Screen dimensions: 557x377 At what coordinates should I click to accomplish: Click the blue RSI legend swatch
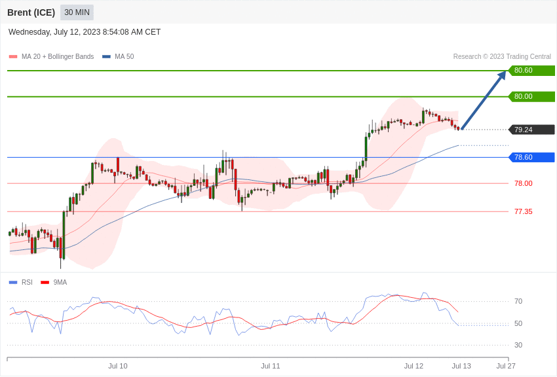point(13,282)
